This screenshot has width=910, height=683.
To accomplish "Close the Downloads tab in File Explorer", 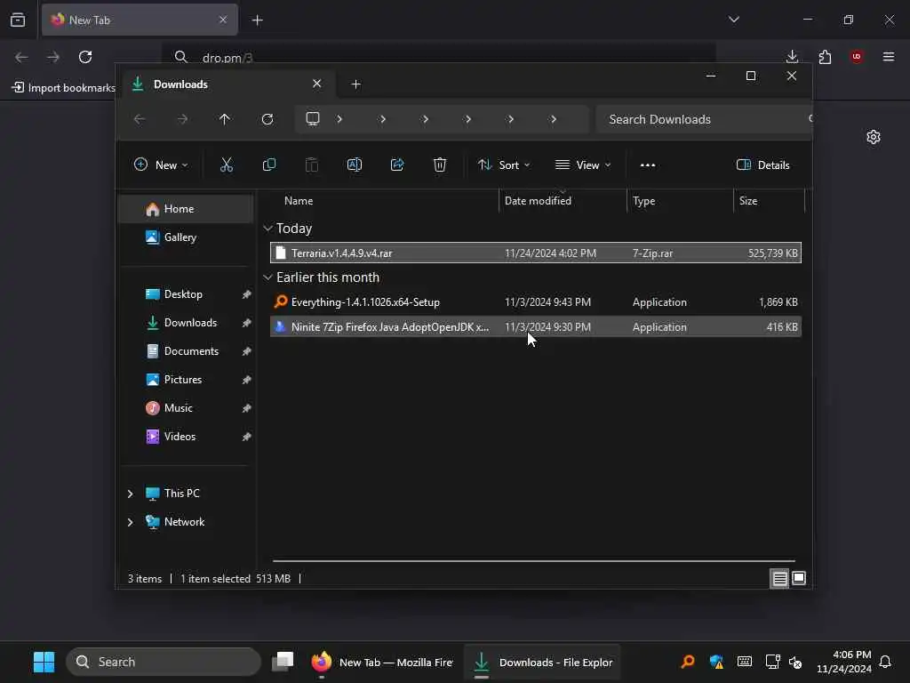I will (x=317, y=84).
